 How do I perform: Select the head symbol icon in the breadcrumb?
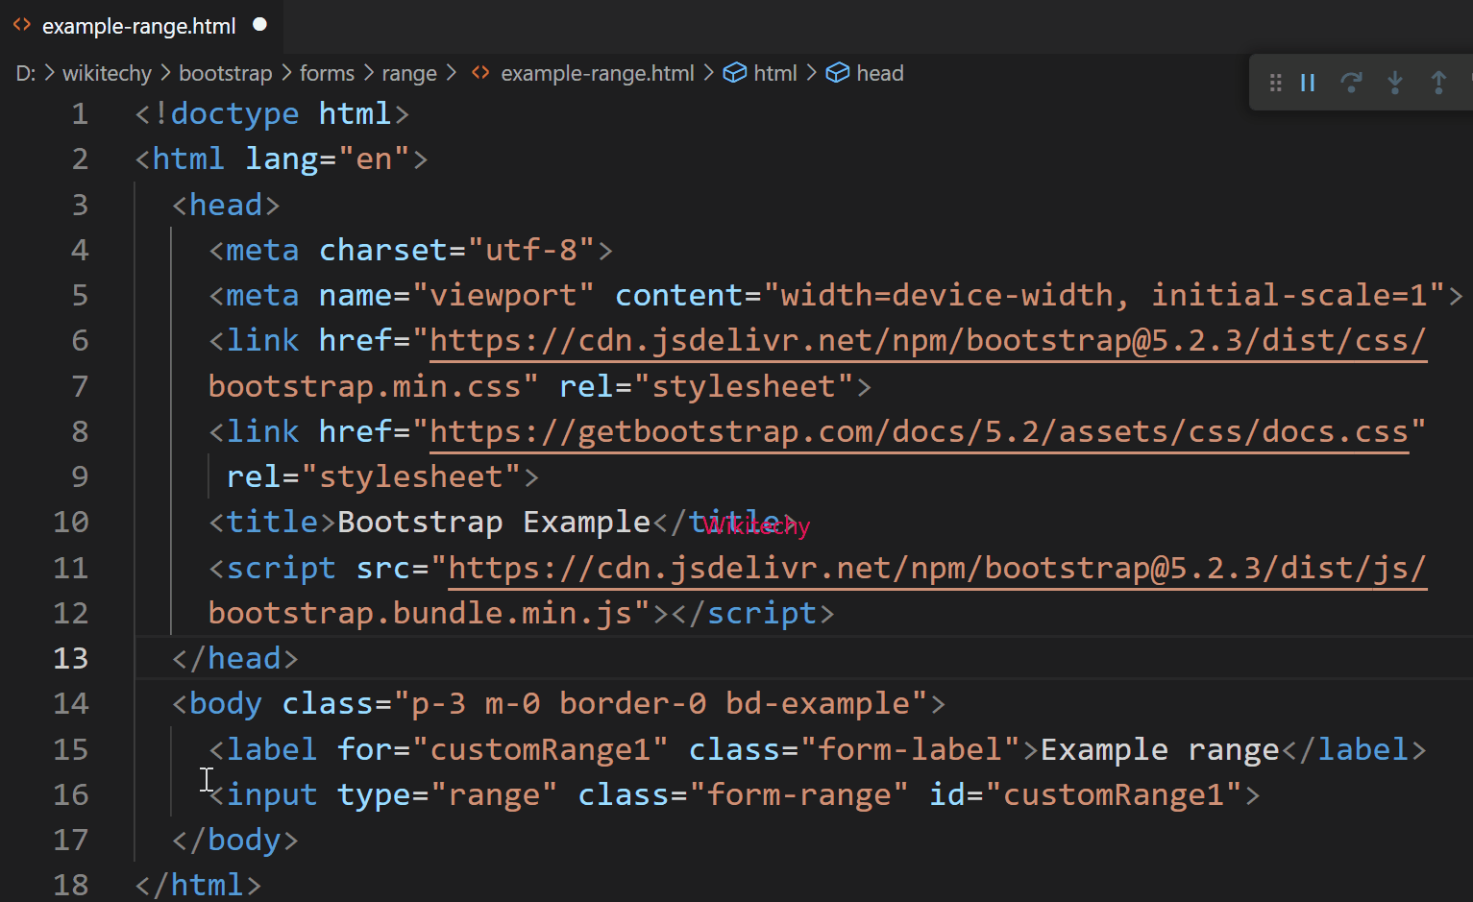(838, 72)
